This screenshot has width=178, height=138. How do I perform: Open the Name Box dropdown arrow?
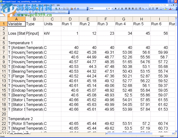(x=14, y=15)
